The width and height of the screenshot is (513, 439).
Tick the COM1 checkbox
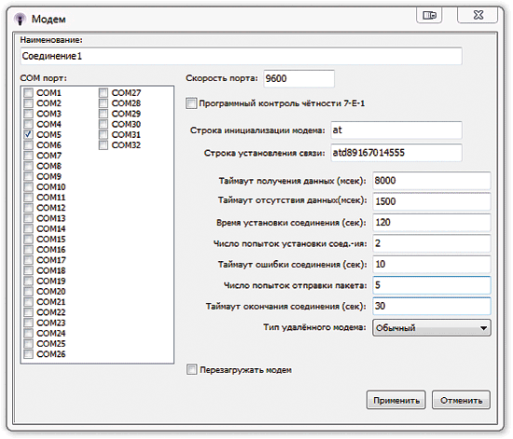29,93
